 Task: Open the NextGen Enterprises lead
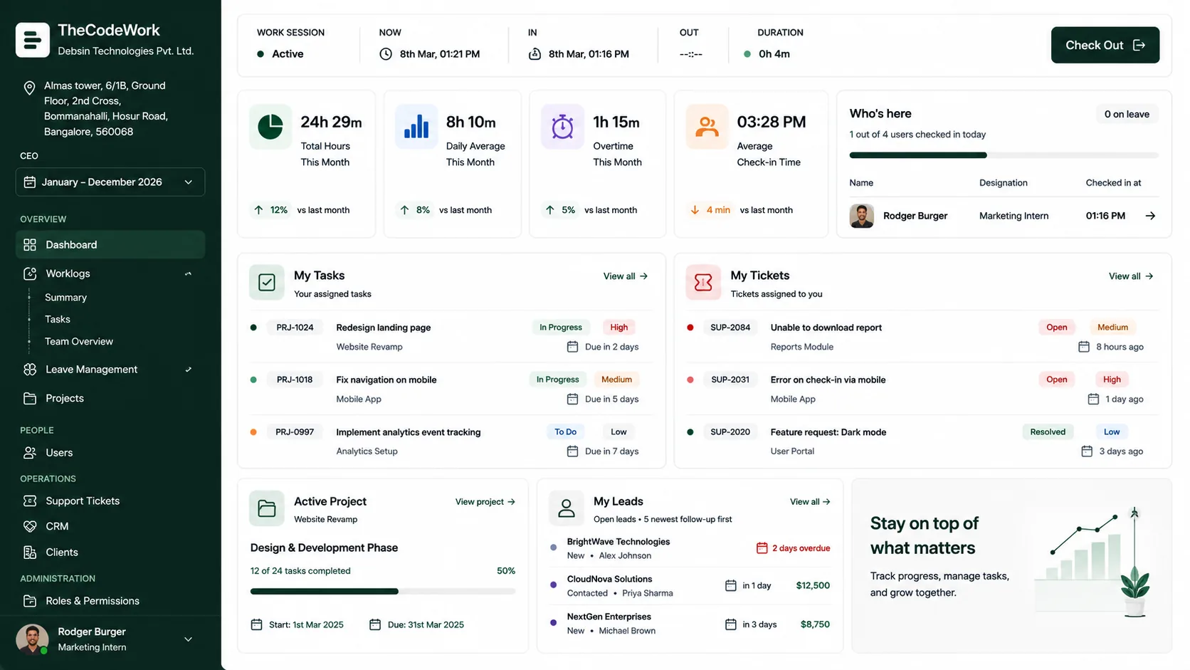tap(690, 624)
